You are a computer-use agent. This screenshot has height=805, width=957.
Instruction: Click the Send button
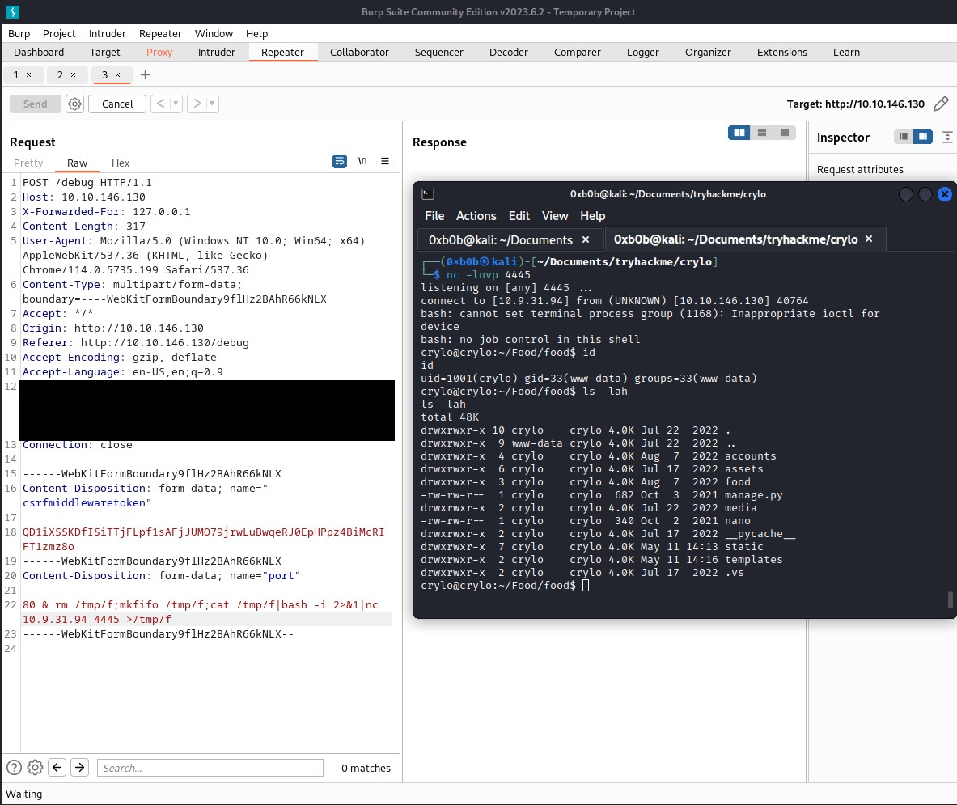point(36,104)
